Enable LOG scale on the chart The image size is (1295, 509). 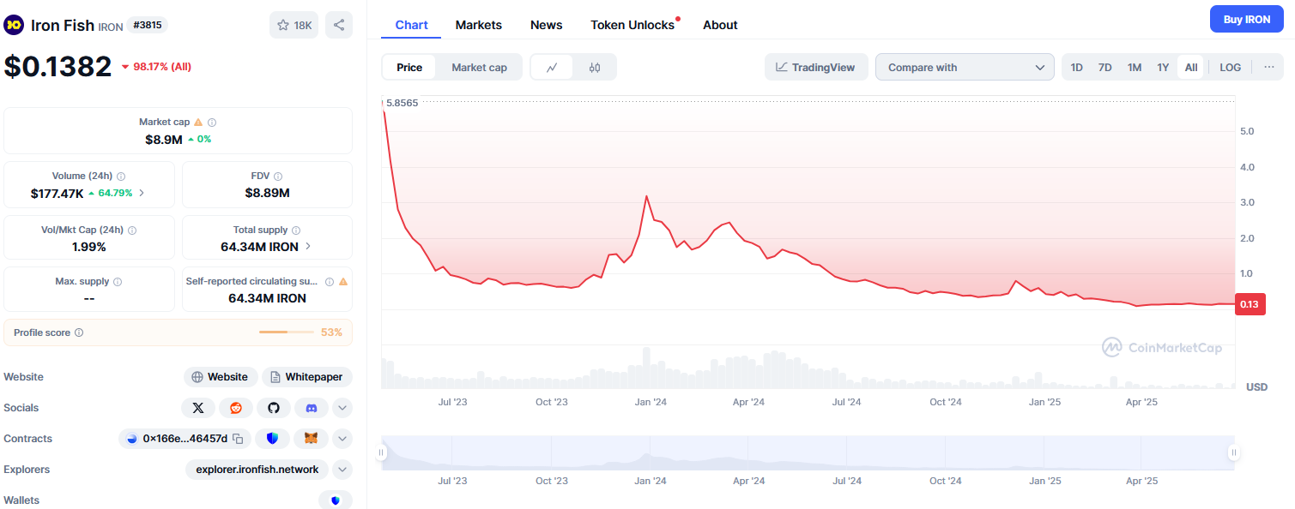(x=1230, y=66)
